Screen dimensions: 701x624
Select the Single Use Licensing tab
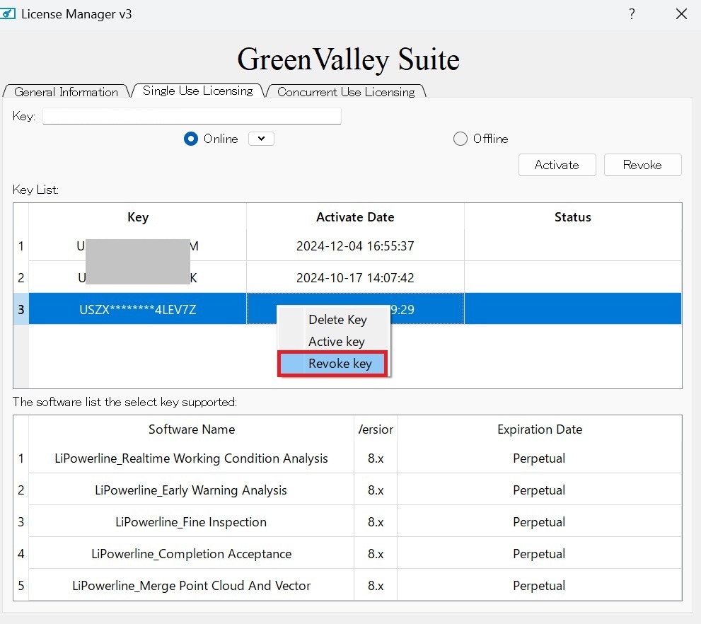tap(197, 91)
